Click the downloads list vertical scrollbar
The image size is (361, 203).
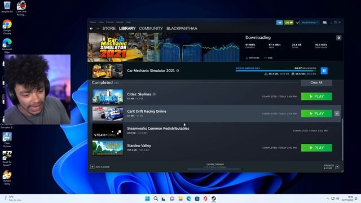pos(342,139)
